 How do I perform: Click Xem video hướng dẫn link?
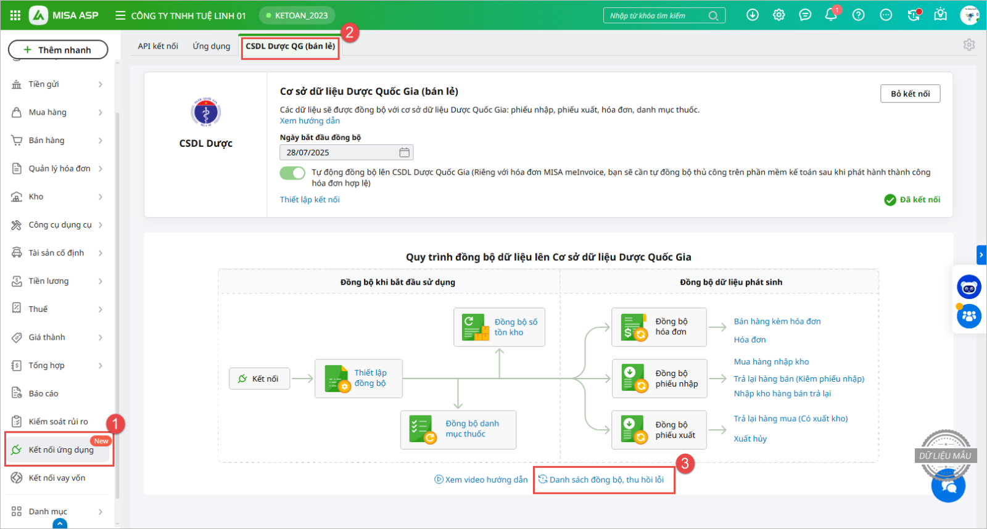481,480
